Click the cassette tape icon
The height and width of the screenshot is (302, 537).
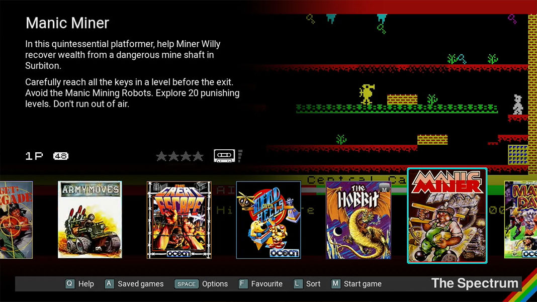[224, 156]
